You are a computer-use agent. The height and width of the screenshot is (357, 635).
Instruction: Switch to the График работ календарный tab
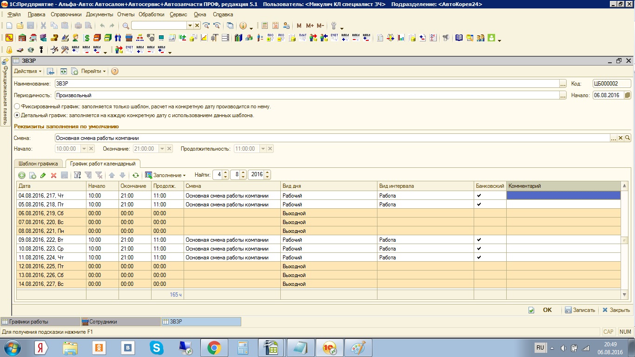[103, 164]
